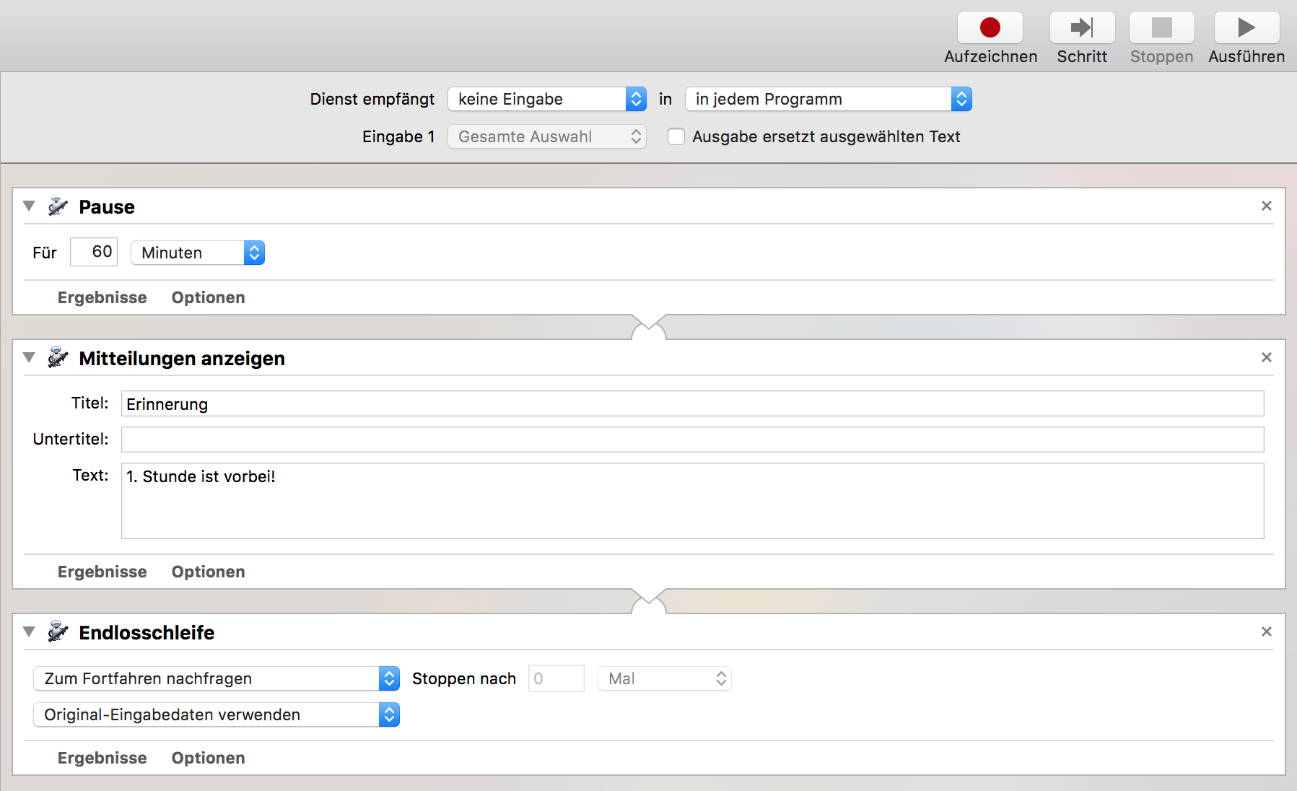Open the Minuten unit dropdown

198,253
